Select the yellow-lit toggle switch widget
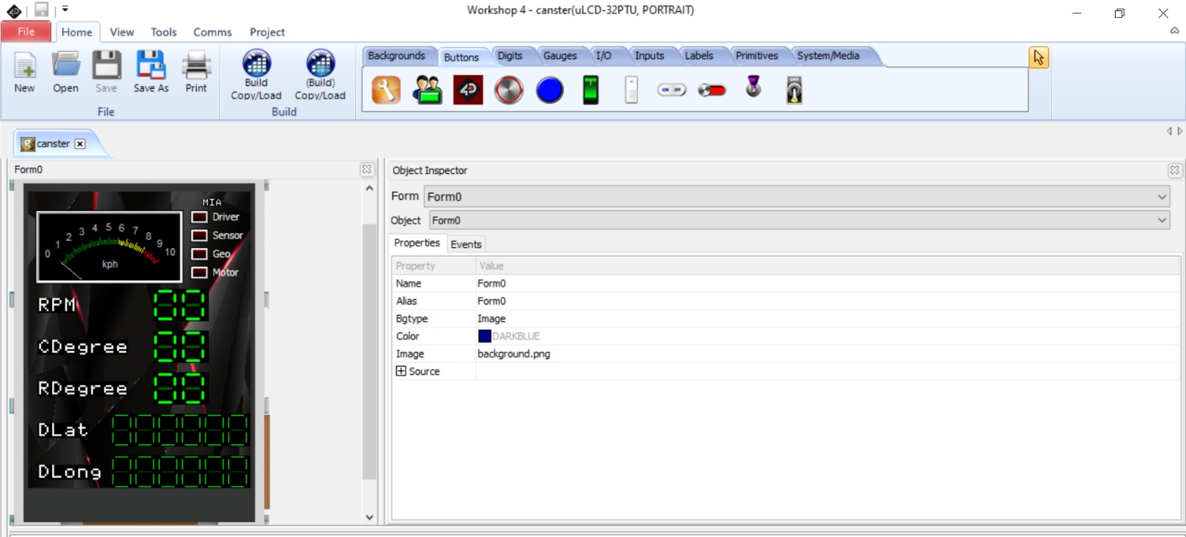The height and width of the screenshot is (537, 1186). (794, 90)
